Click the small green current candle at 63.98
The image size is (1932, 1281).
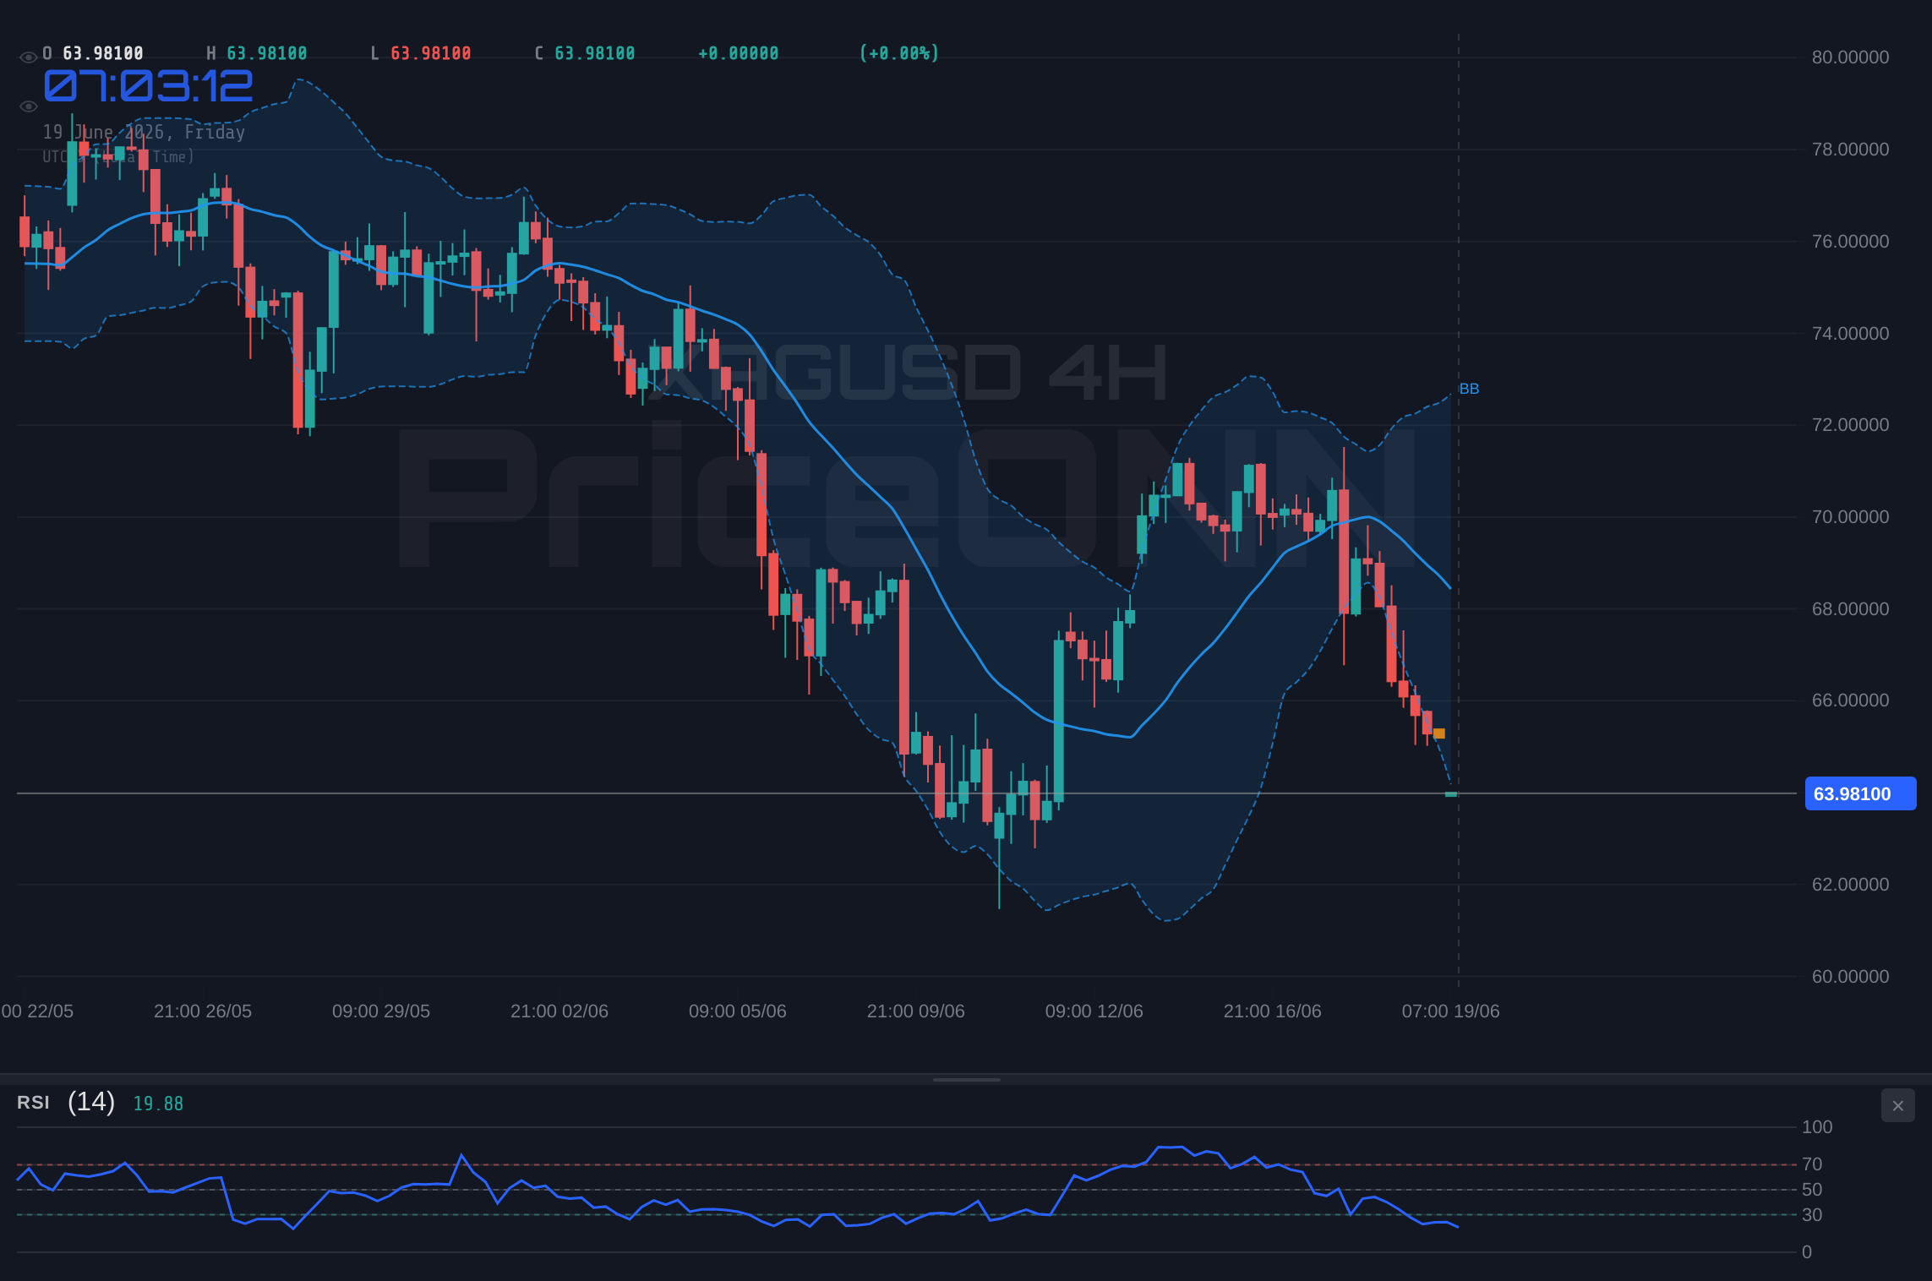(x=1451, y=794)
